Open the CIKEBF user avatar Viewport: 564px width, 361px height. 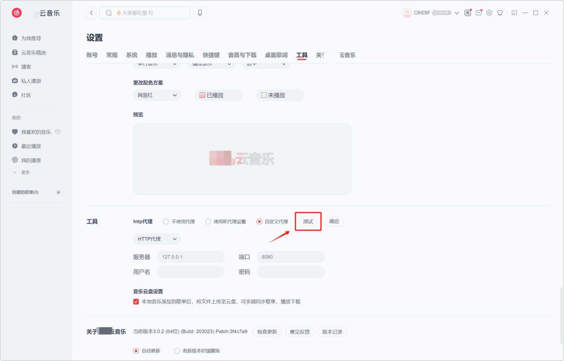tap(407, 13)
